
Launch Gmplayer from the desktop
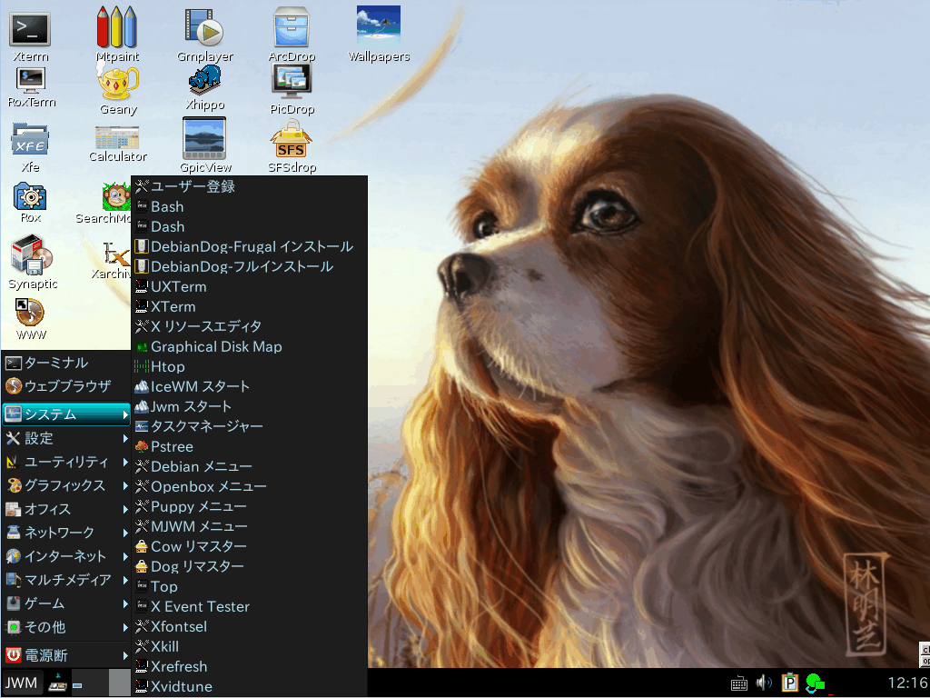204,33
